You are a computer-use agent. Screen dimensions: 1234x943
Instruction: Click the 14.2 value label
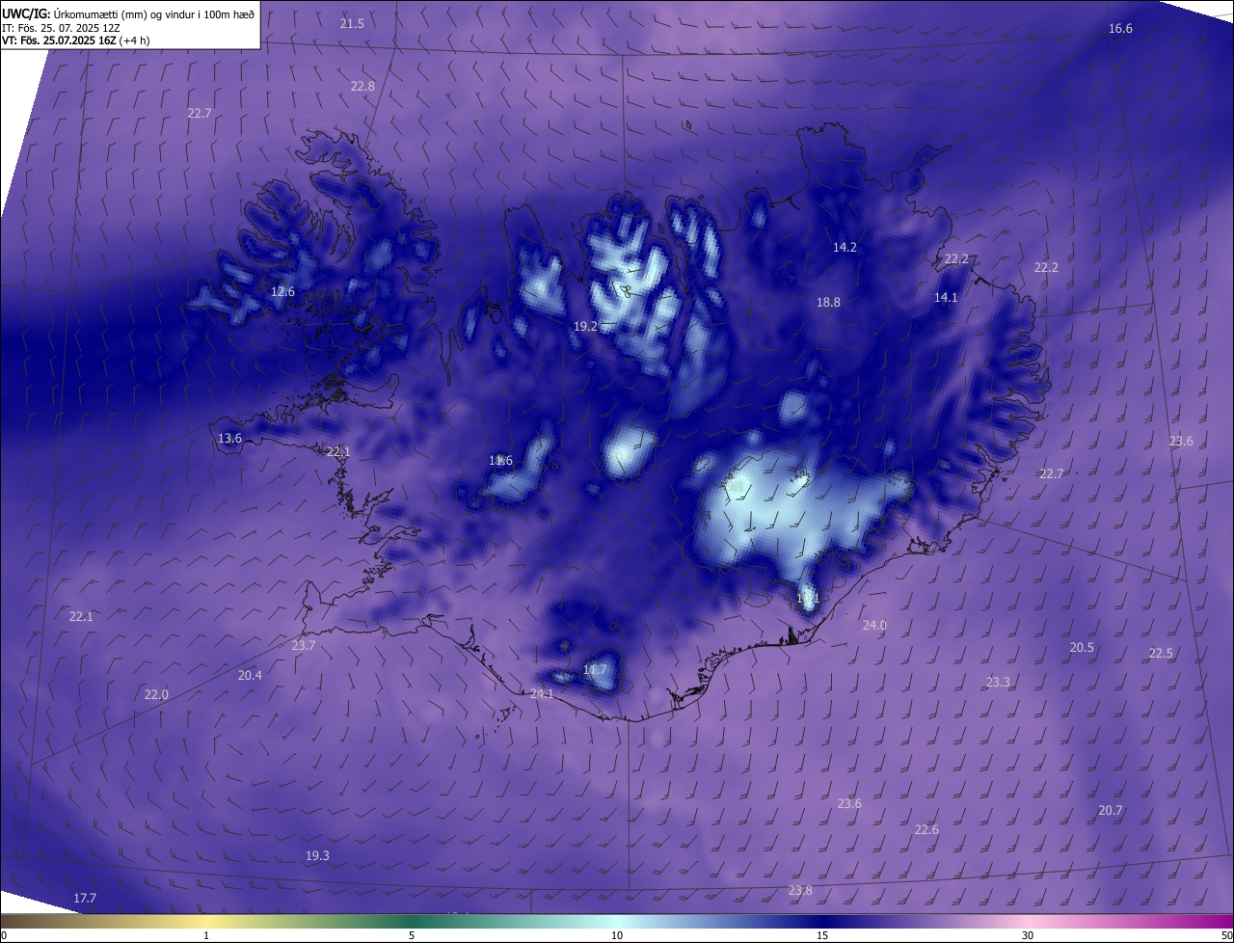(x=845, y=248)
